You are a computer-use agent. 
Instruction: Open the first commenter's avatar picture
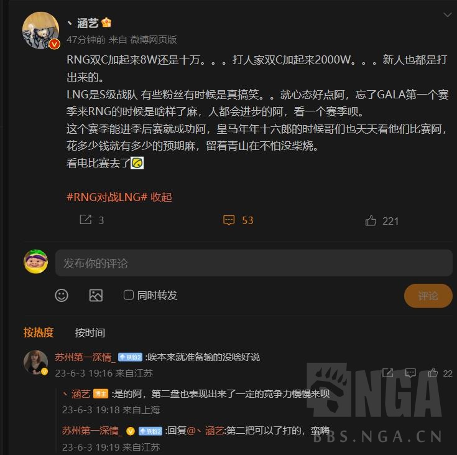point(35,362)
